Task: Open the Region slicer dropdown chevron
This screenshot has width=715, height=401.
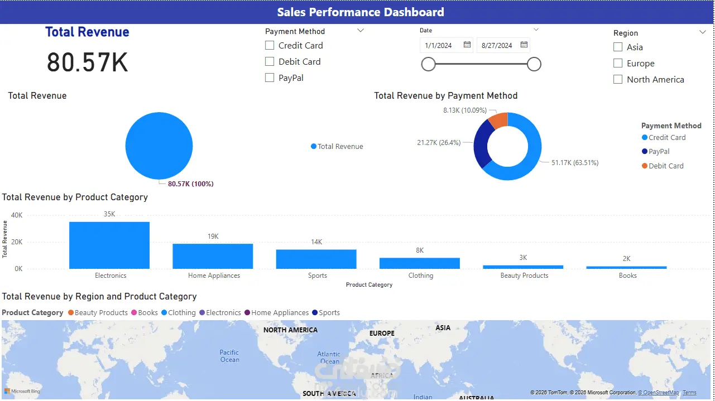Action: pyautogui.click(x=703, y=32)
